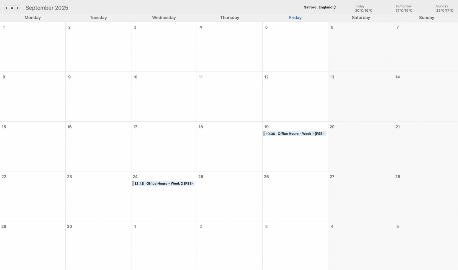Image resolution: width=458 pixels, height=270 pixels.
Task: Click the date number 30 in the calendar
Action: (69, 226)
